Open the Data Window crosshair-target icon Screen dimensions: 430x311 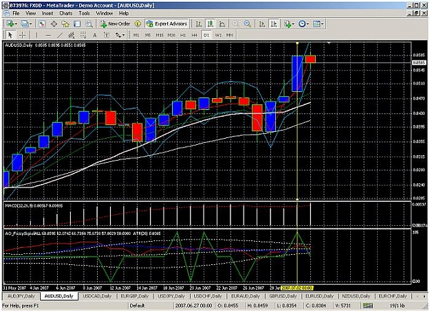tap(54, 24)
